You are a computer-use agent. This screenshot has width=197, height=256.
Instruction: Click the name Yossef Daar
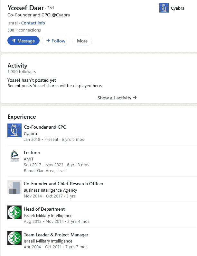(x=26, y=8)
